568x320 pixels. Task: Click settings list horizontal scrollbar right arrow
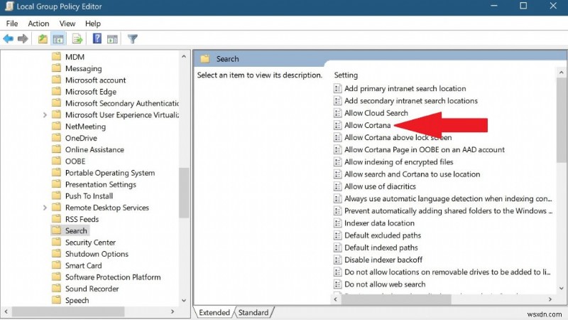coord(550,299)
